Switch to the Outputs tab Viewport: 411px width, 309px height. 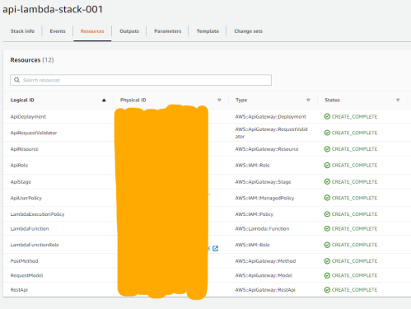point(129,31)
